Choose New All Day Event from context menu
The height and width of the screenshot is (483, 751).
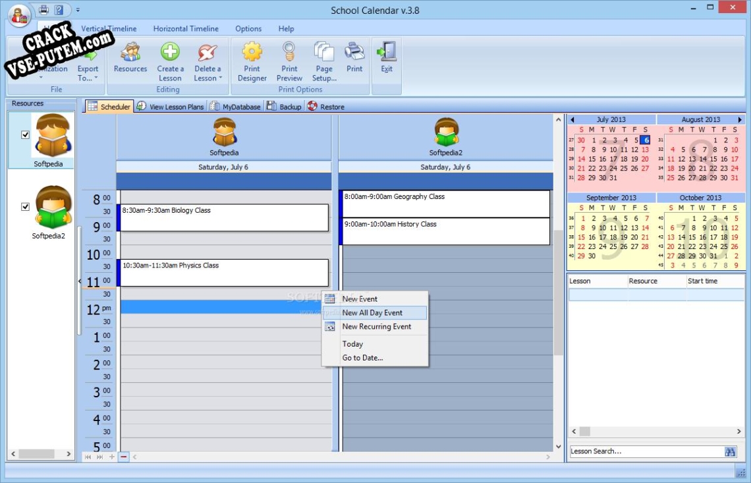coord(372,313)
